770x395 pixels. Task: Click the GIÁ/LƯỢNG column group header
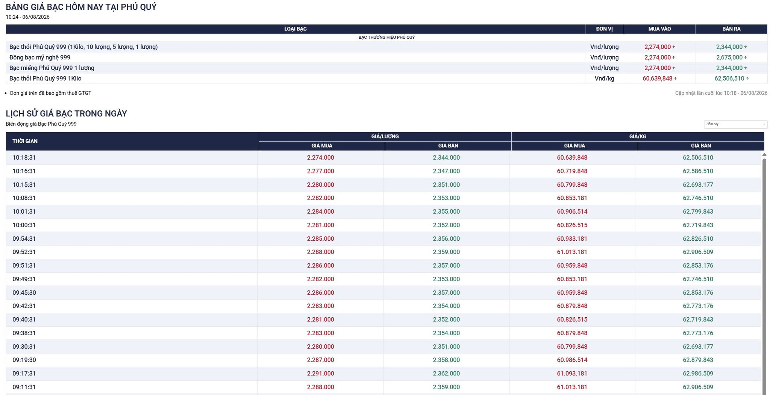pyautogui.click(x=385, y=137)
